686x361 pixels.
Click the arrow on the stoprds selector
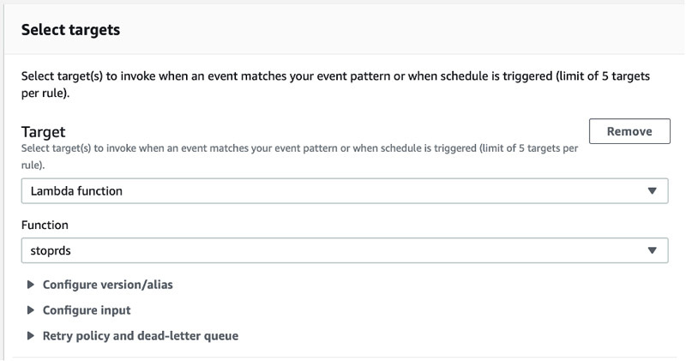(652, 250)
